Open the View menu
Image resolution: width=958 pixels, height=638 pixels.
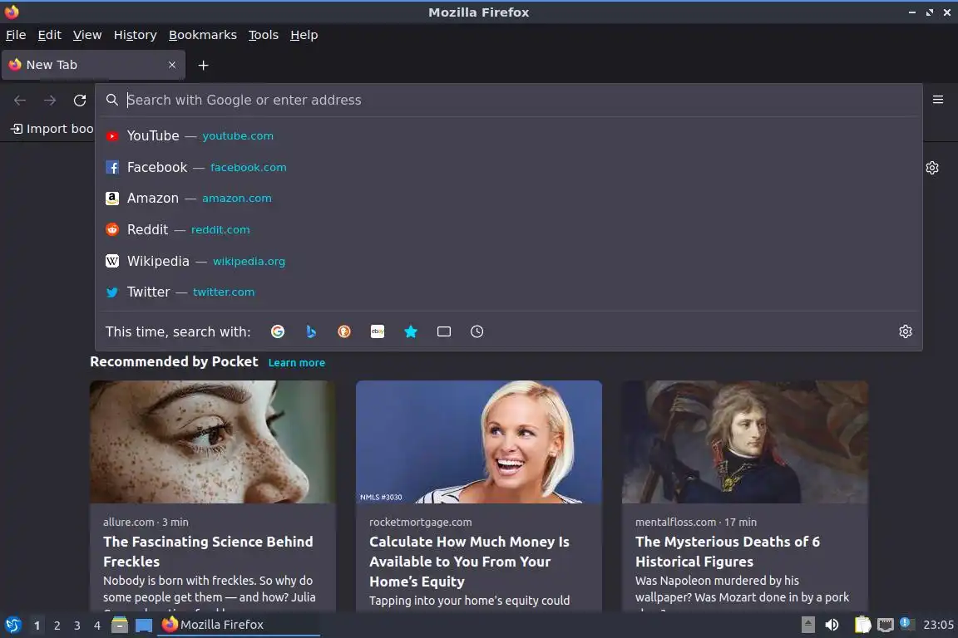[x=87, y=35]
